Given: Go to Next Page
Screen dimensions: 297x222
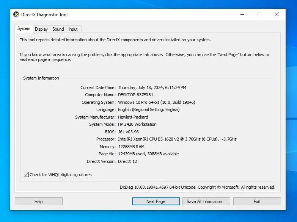Looking at the screenshot, I should (x=156, y=202).
